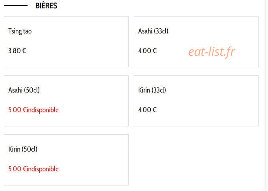Click the 5.00 € price of Asahi (50cl)
The width and height of the screenshot is (268, 191).
[x=17, y=110]
